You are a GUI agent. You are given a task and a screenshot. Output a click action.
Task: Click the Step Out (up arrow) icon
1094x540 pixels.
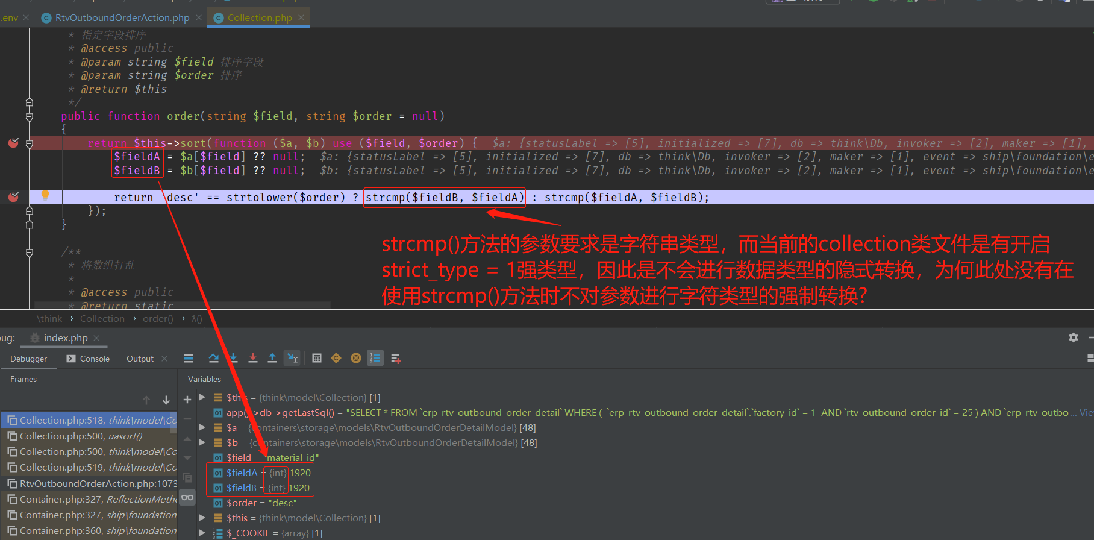[x=272, y=359]
